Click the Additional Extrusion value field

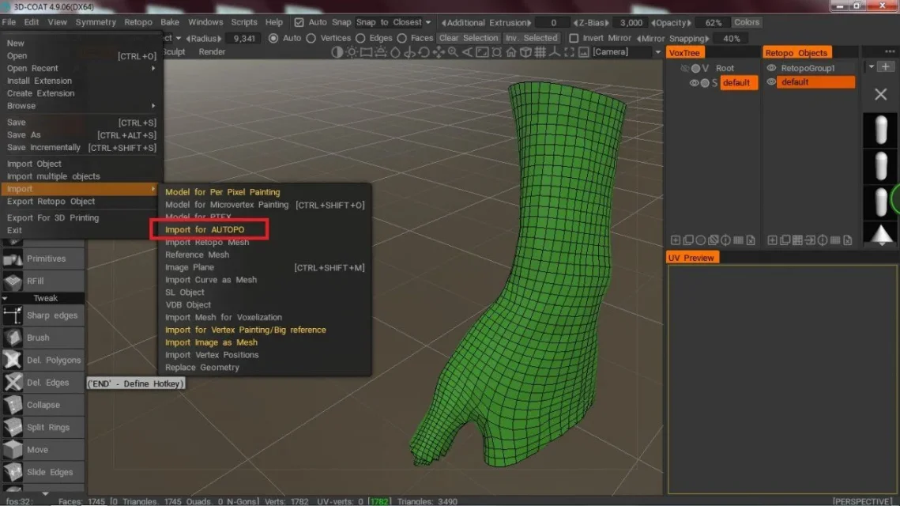pyautogui.click(x=553, y=22)
